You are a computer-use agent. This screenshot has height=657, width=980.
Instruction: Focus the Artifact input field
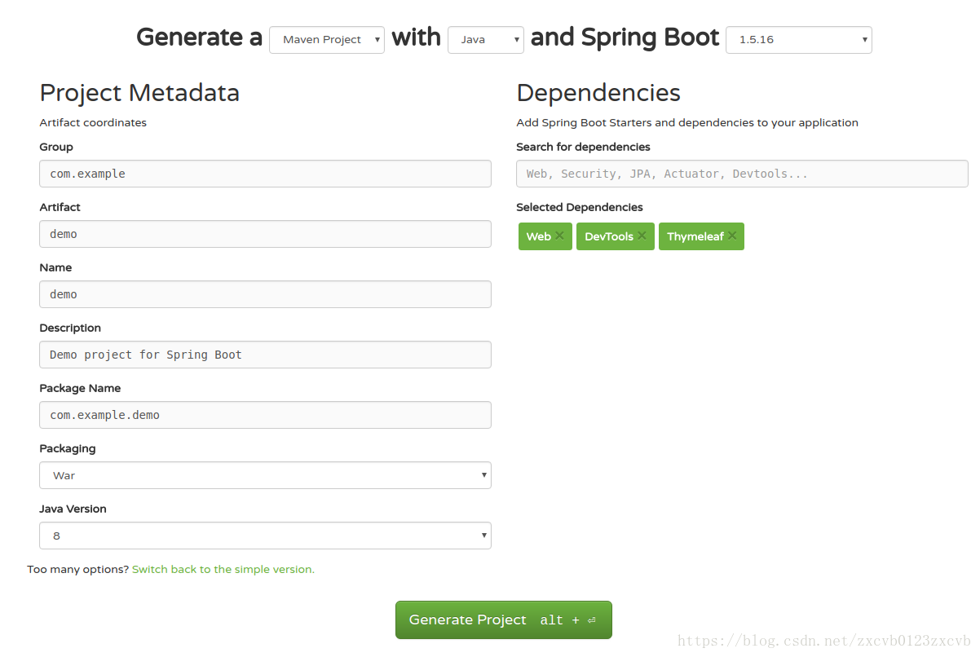[265, 234]
